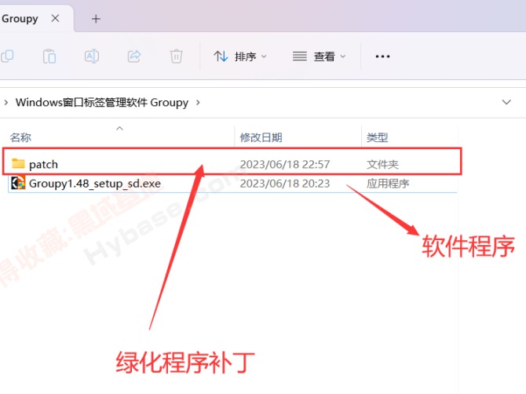Open the 排序 sort dropdown
526x394 pixels.
[240, 57]
